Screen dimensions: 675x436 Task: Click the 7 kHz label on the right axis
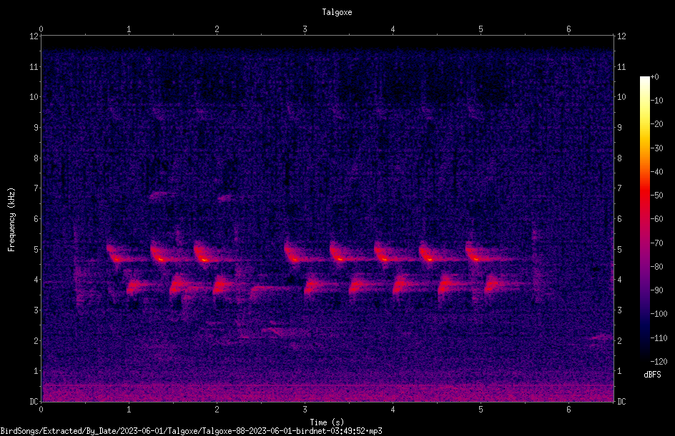pos(619,188)
